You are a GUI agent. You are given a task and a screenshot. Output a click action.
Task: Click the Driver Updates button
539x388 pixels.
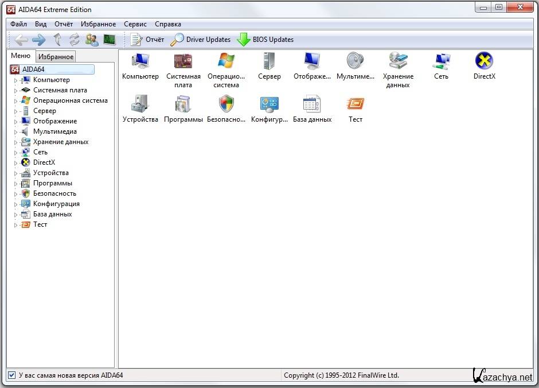tap(201, 40)
